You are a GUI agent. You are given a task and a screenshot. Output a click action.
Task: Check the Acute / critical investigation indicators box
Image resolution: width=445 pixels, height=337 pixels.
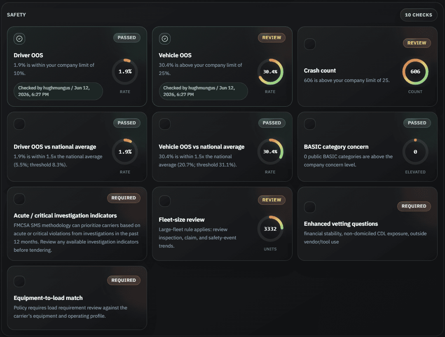(x=19, y=199)
